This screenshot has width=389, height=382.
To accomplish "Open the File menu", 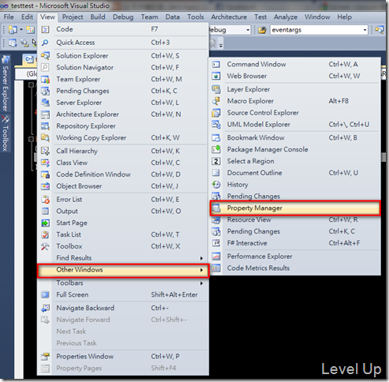I will 9,17.
